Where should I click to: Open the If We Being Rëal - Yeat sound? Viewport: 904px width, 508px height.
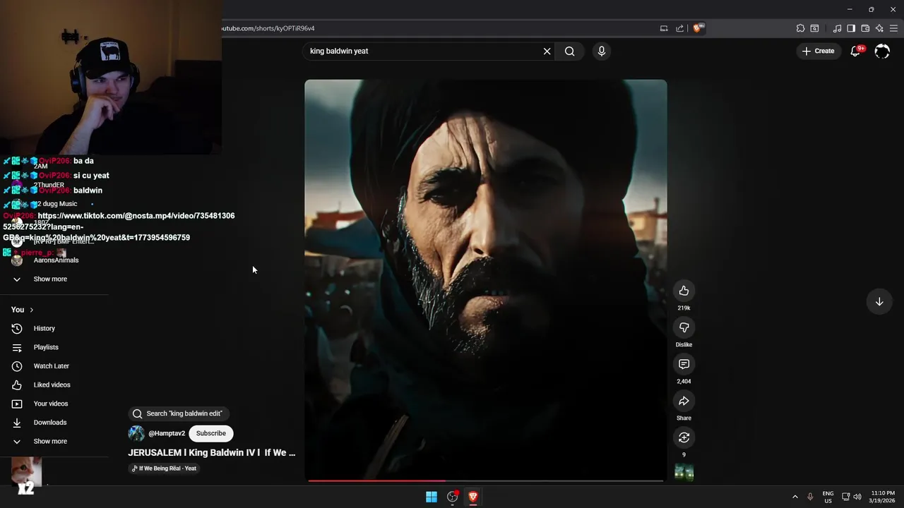(x=165, y=468)
